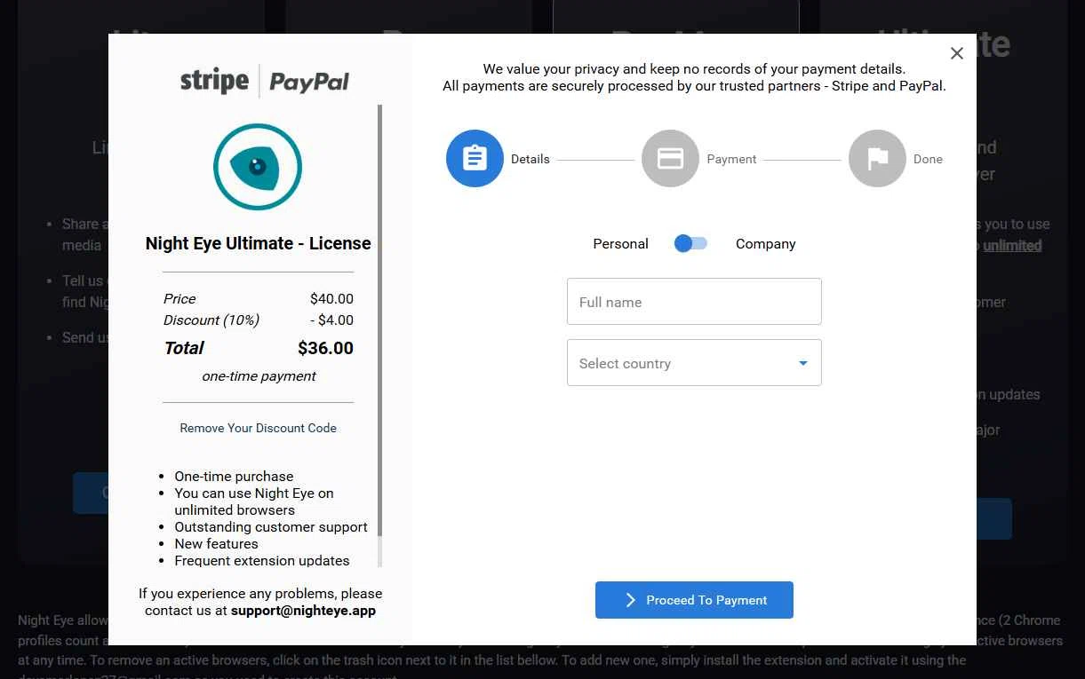
Task: Click the Details clipboard step icon
Action: 475,159
